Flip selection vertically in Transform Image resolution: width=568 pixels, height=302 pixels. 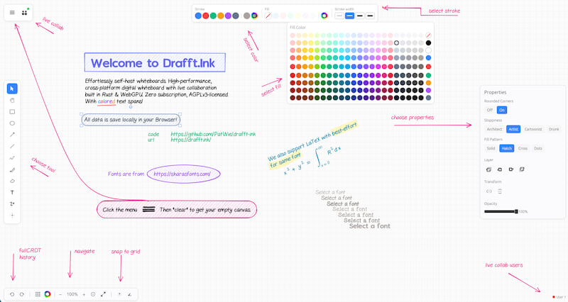500,191
